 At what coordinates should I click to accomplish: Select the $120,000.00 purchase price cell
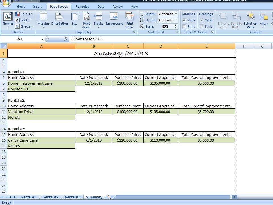point(128,140)
